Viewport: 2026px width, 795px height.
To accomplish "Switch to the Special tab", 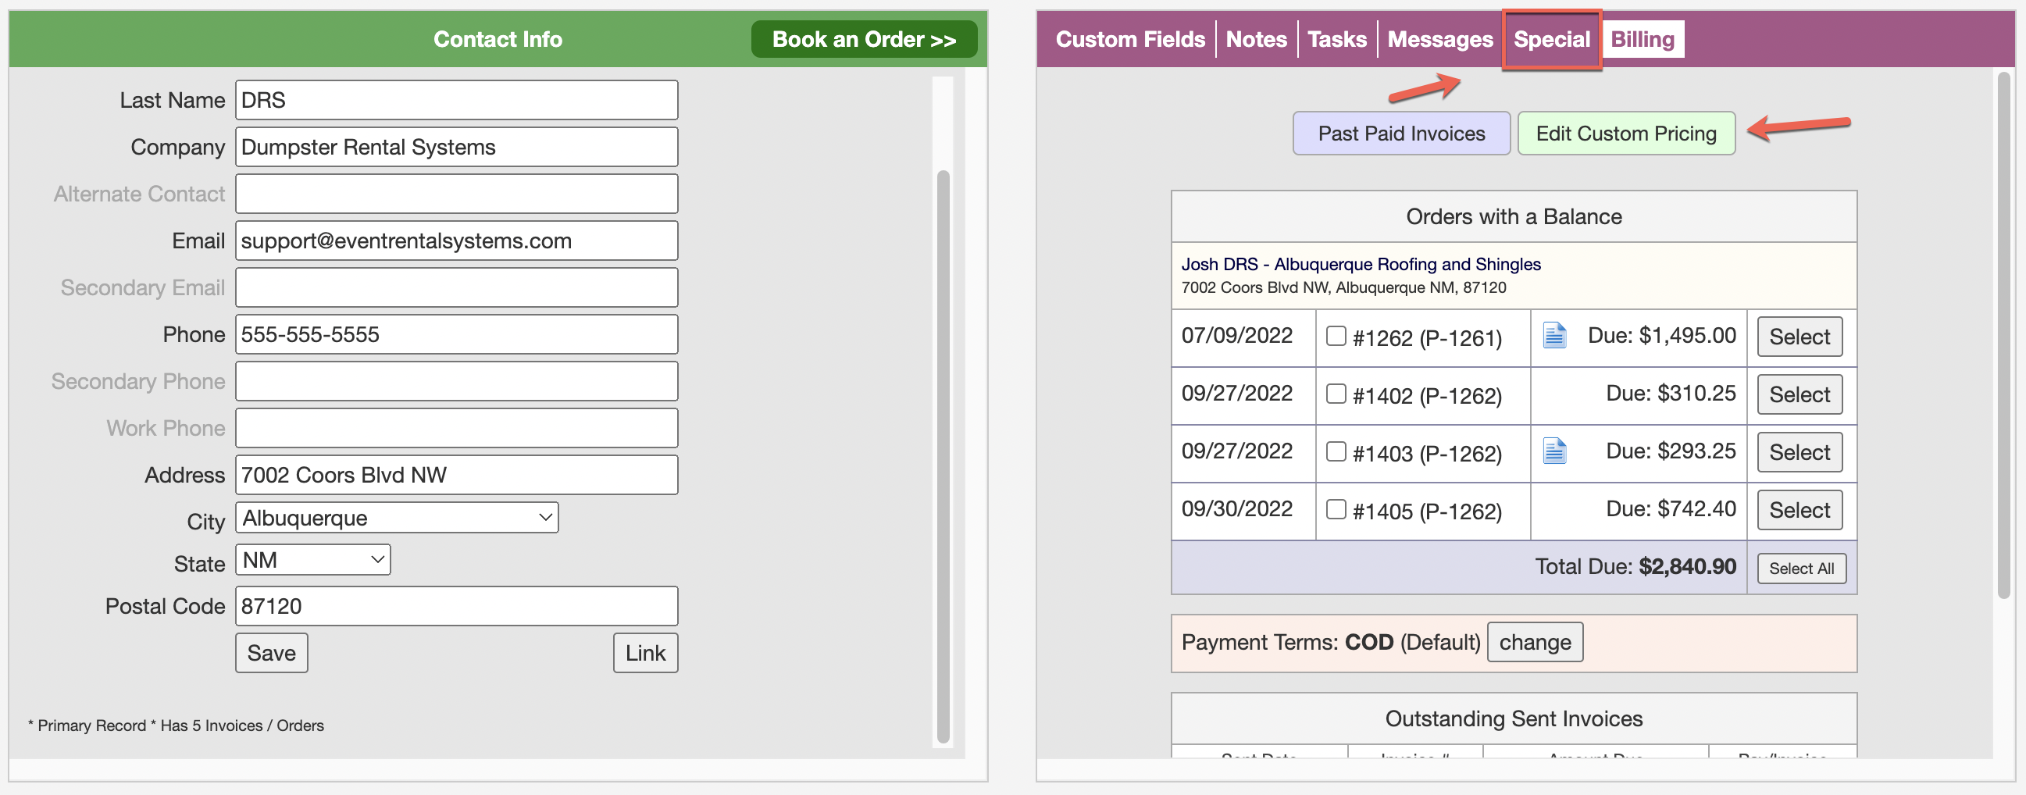I will pyautogui.click(x=1551, y=39).
